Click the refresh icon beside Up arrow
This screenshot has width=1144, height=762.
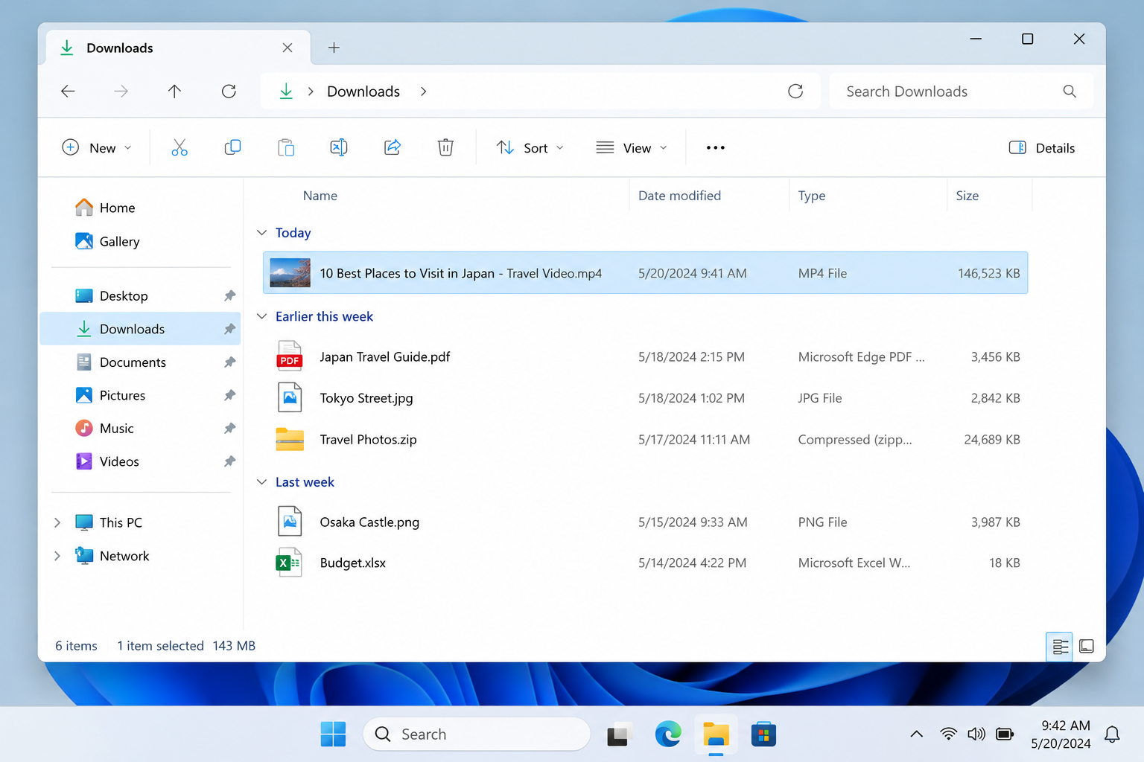tap(229, 91)
